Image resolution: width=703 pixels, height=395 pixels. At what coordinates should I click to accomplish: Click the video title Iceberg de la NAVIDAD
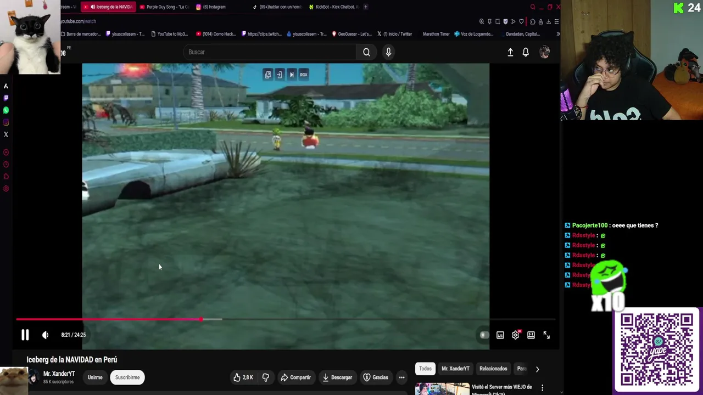tap(72, 360)
